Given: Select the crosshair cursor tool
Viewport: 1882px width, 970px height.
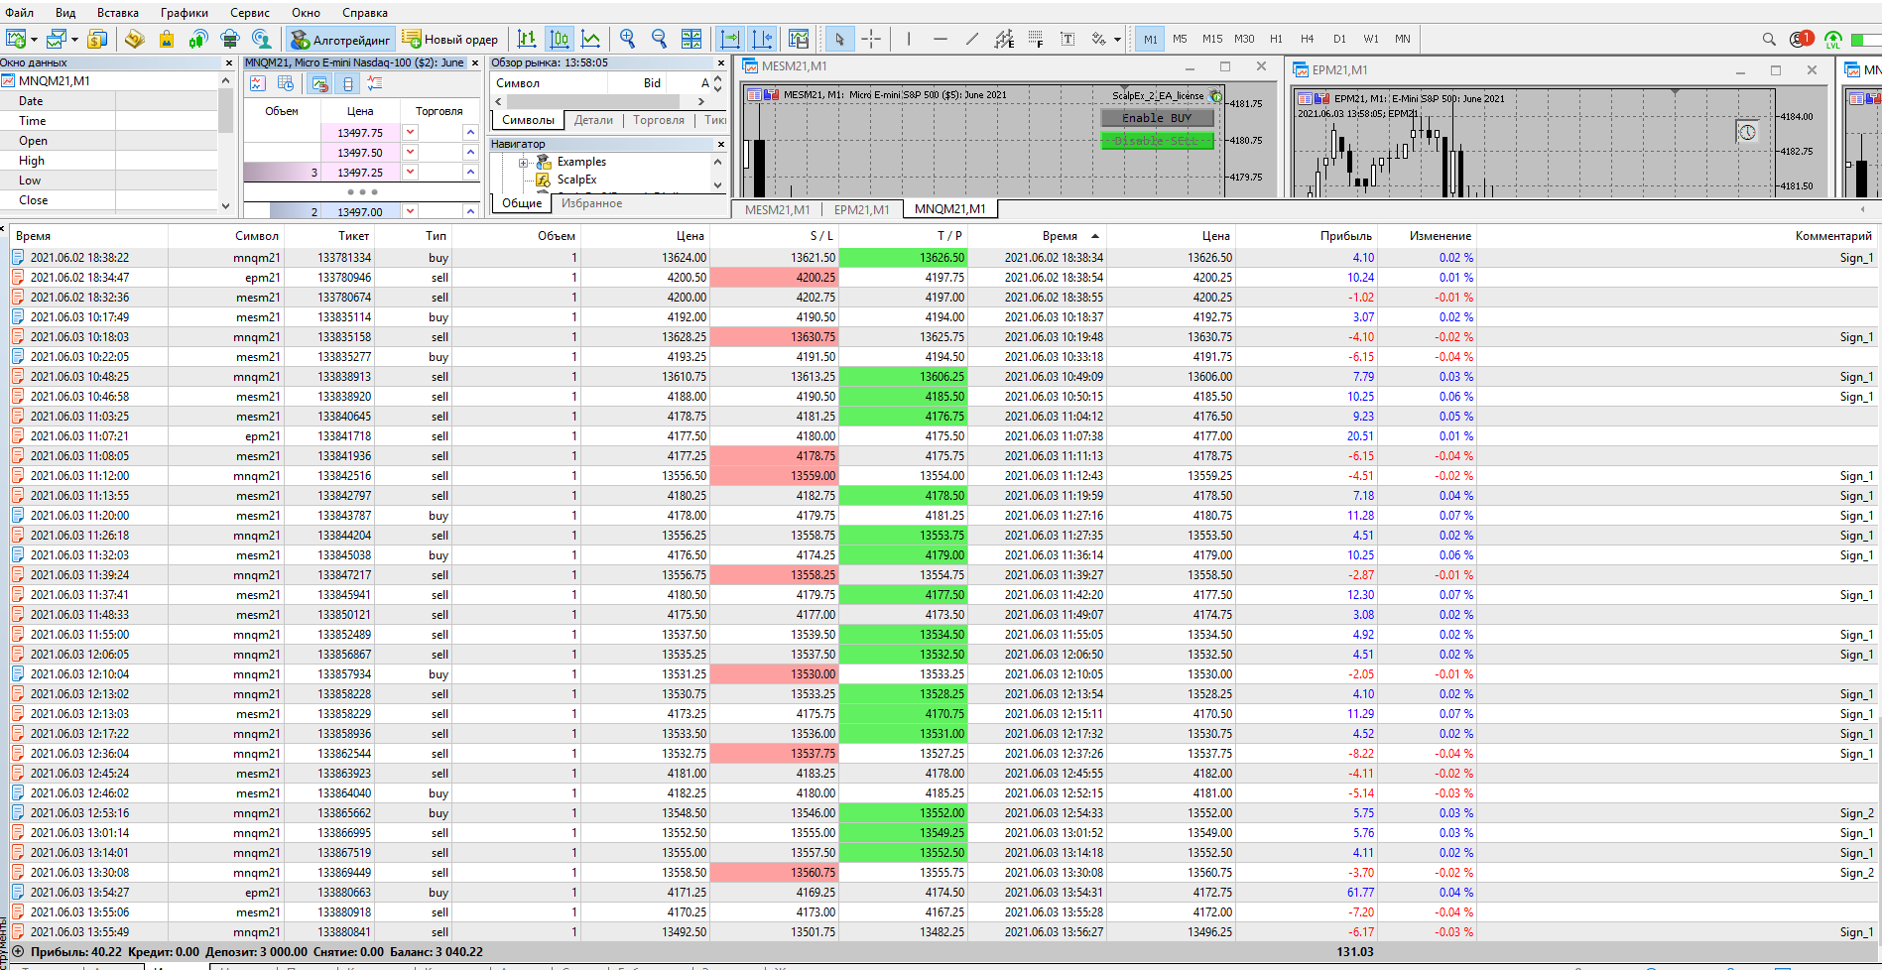Looking at the screenshot, I should (x=871, y=39).
